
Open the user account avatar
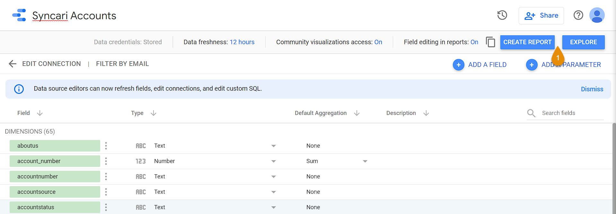(597, 15)
